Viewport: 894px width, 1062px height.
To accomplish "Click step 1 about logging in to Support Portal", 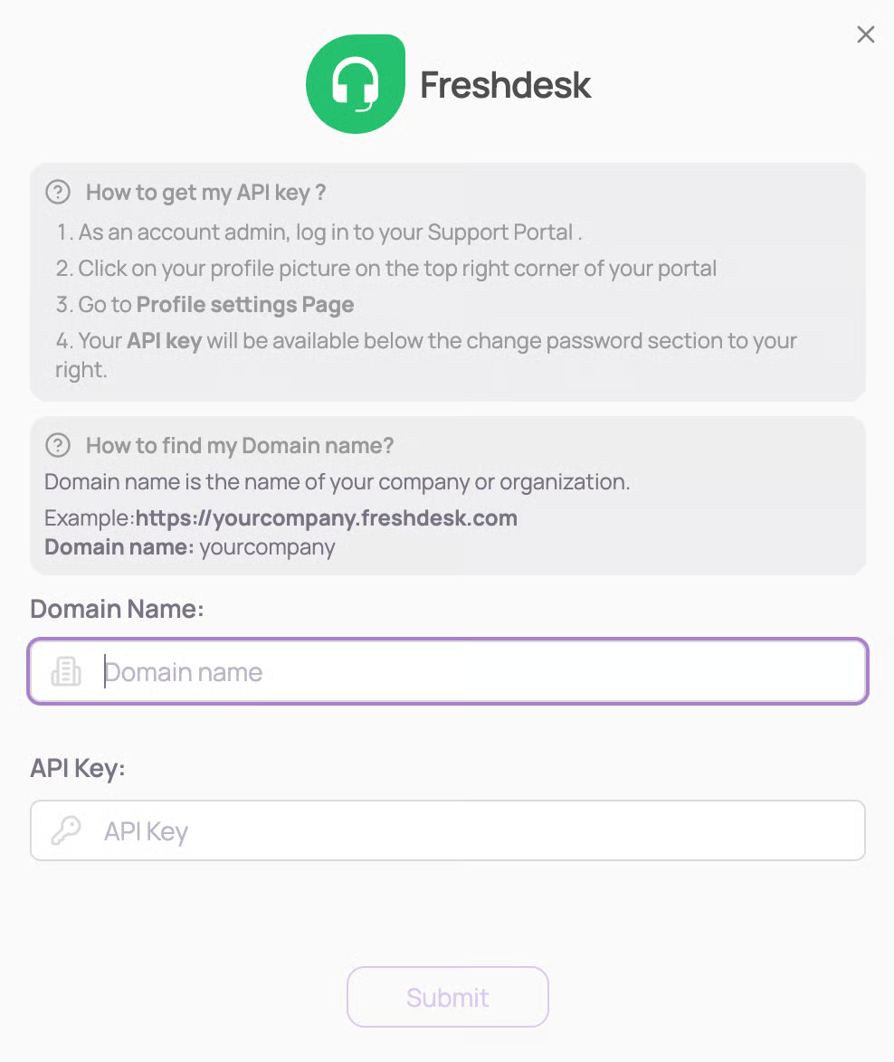I will click(319, 232).
